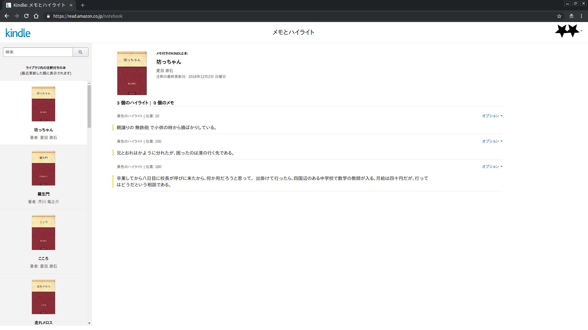
Task: Click the 位置: 150 label
Action: tap(153, 141)
